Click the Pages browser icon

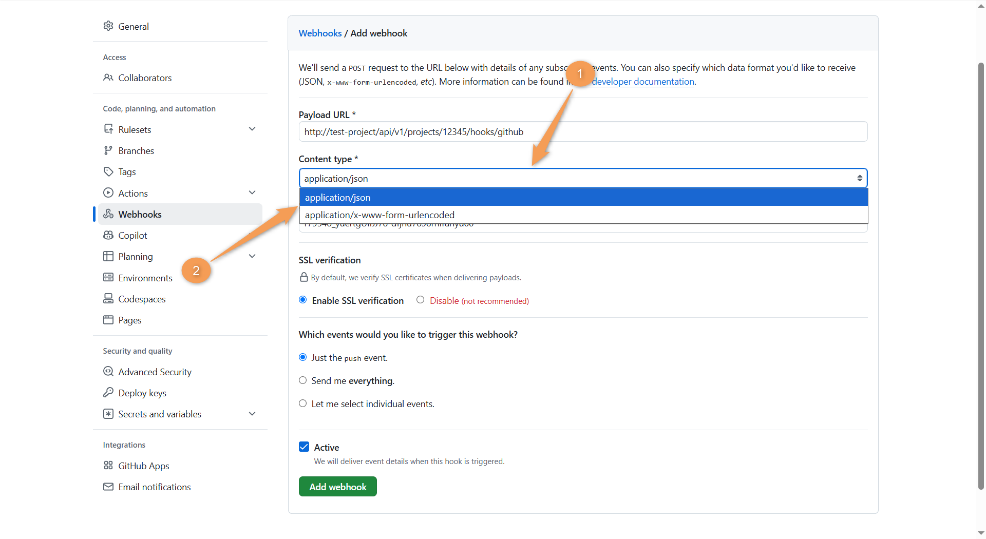(x=108, y=320)
